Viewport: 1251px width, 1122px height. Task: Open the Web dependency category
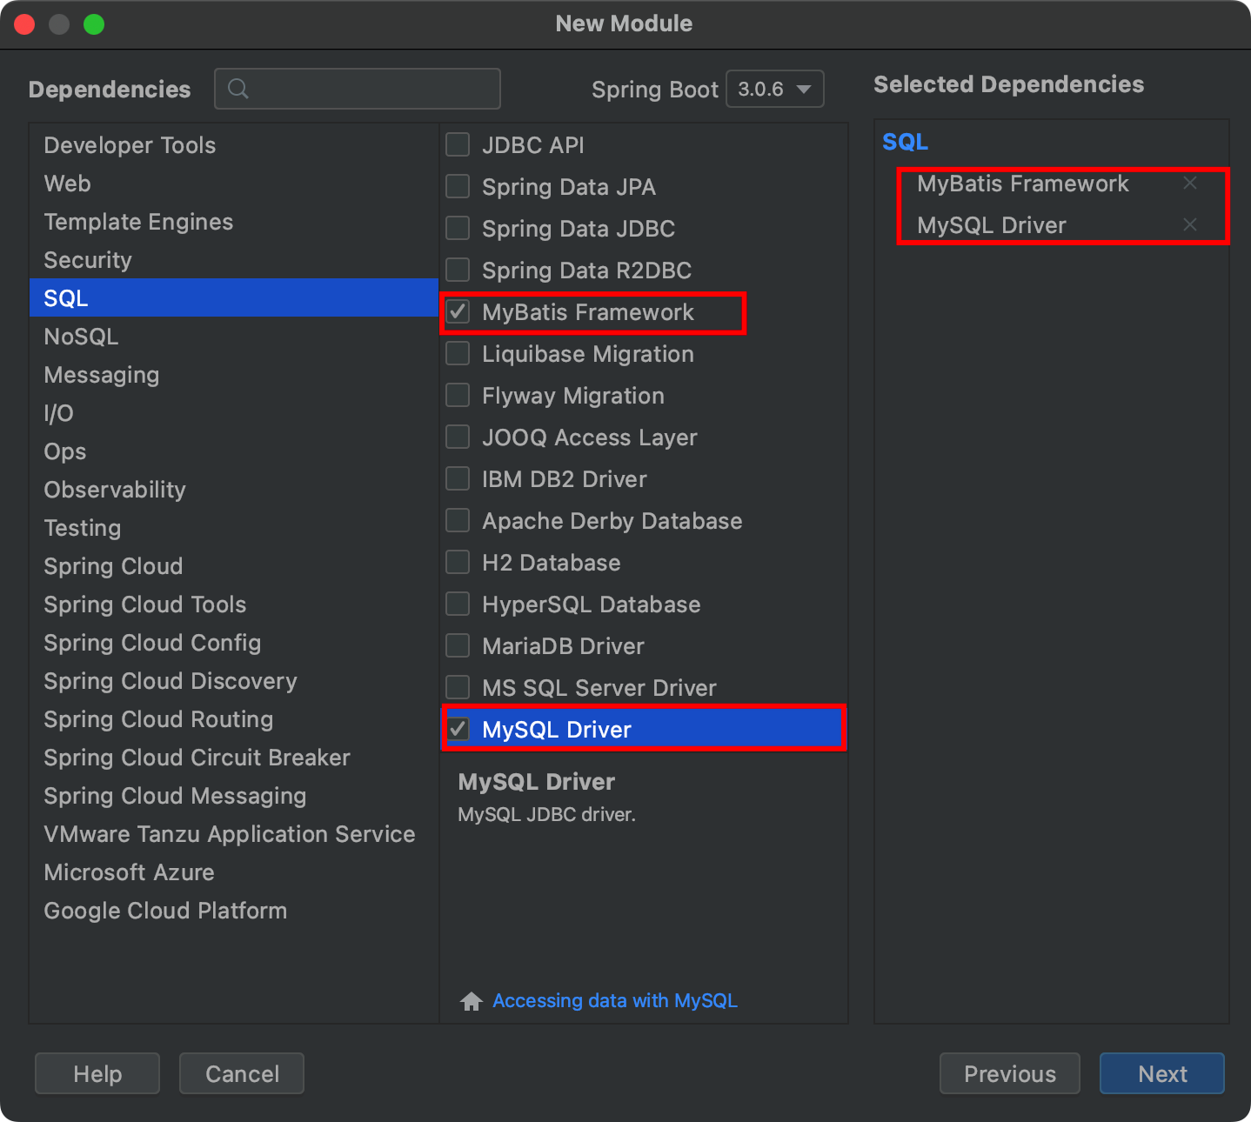tap(233, 184)
